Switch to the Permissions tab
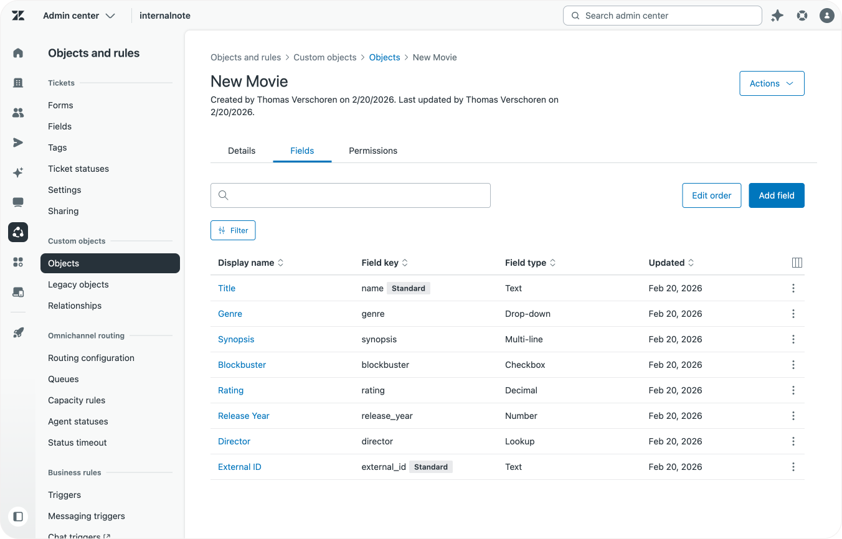Image resolution: width=842 pixels, height=539 pixels. click(372, 151)
